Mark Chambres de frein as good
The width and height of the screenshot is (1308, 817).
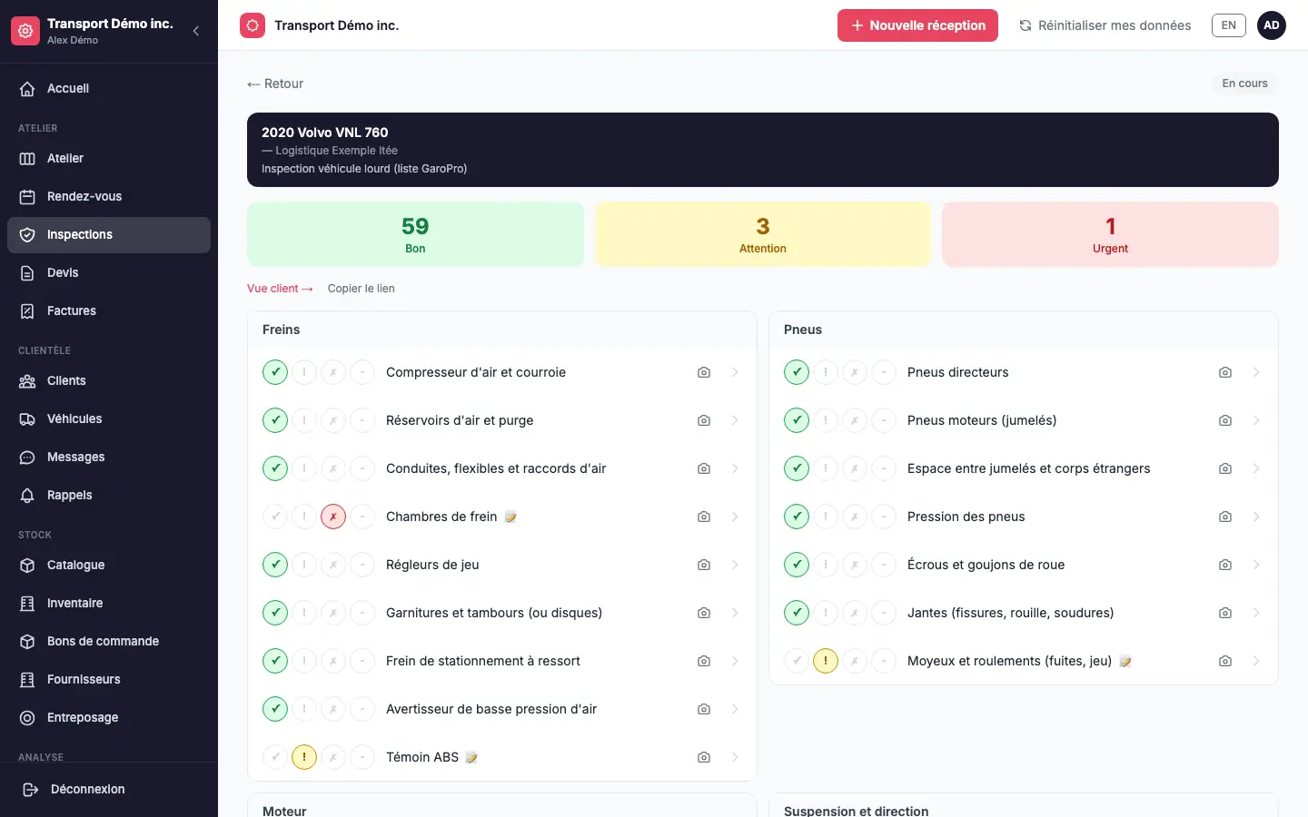click(275, 517)
